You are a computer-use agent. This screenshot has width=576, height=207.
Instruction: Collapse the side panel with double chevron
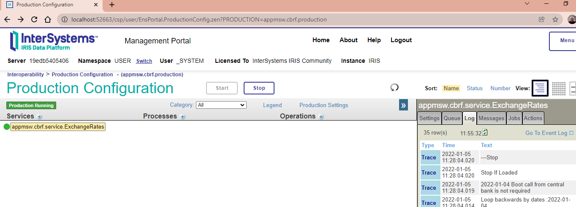[x=403, y=105]
